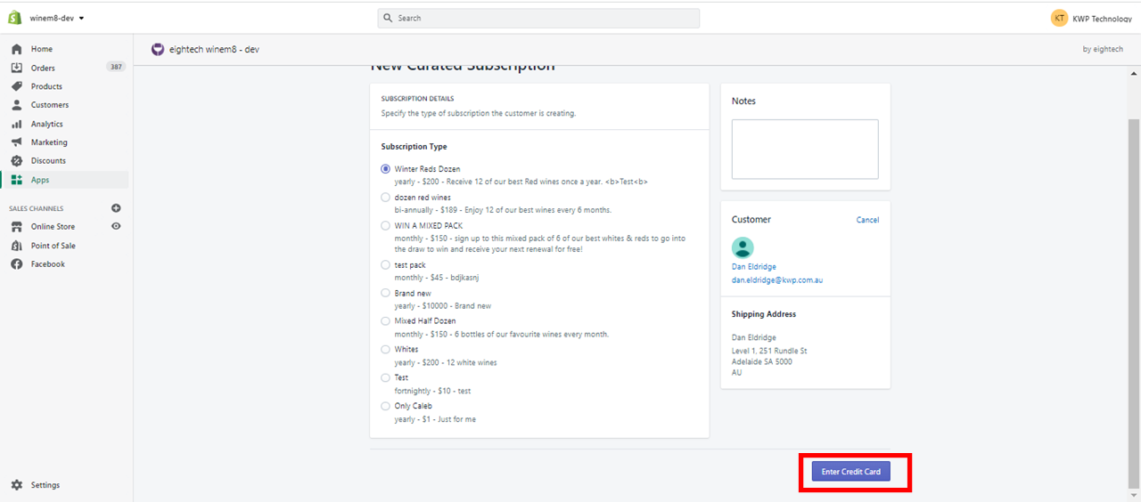This screenshot has height=502, width=1141.
Task: Click 'yearly - $10000 - Brand new' text
Action: pyautogui.click(x=443, y=306)
